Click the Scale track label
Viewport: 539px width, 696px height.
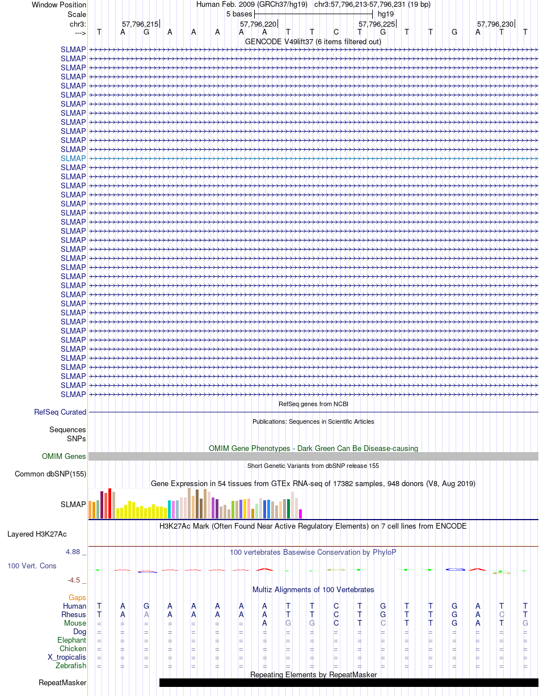77,14
